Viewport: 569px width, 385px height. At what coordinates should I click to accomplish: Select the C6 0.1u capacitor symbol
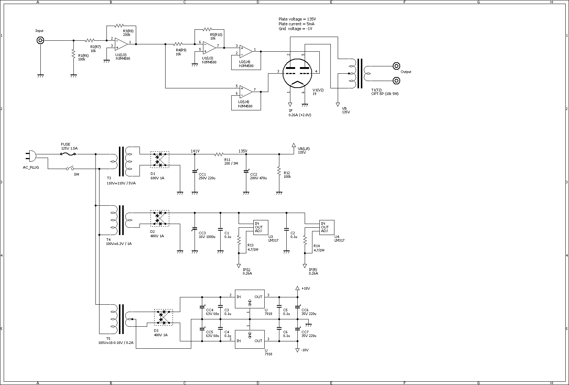(x=279, y=328)
